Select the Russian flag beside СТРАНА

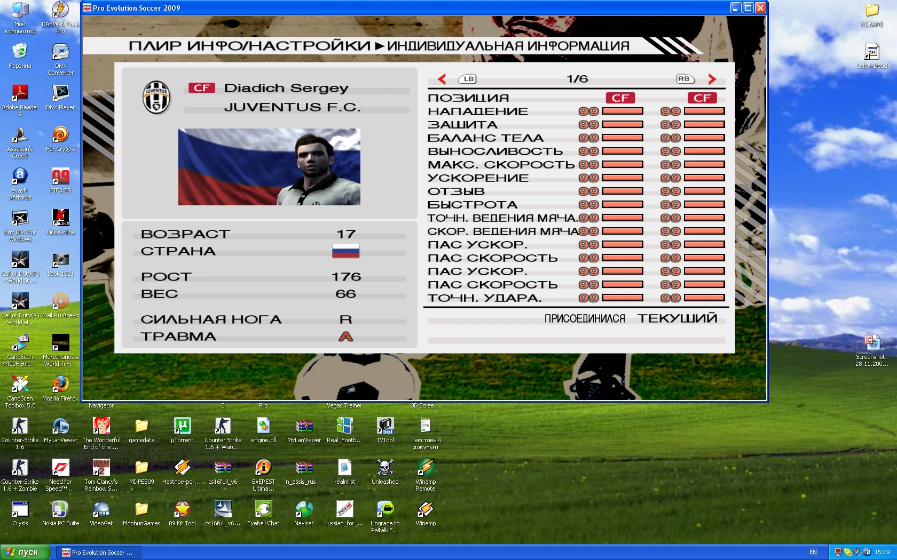coord(346,251)
